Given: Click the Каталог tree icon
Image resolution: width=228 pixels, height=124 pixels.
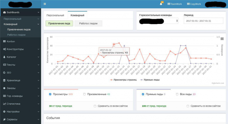Looking at the screenshot, I should point(4,57).
